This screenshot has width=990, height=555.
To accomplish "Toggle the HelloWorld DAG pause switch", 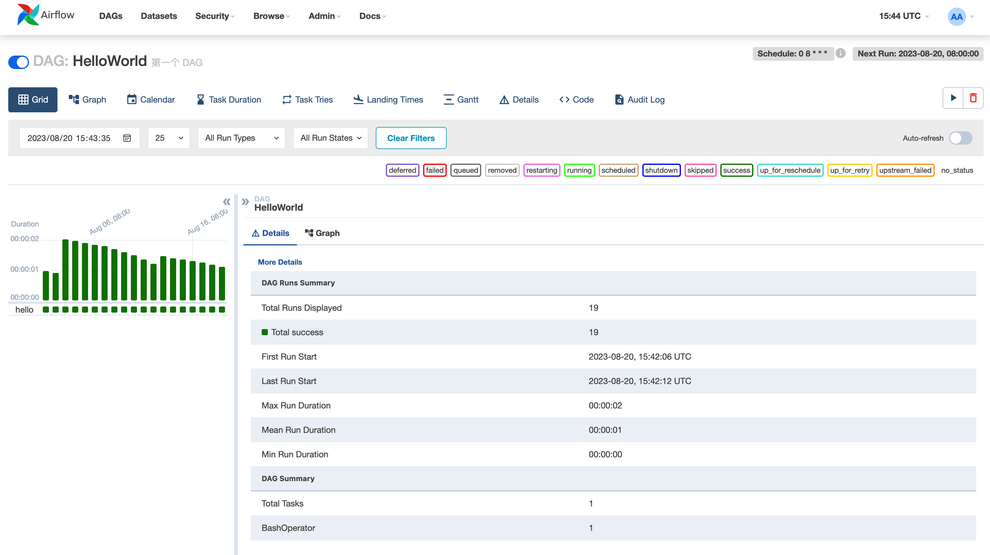I will click(18, 62).
